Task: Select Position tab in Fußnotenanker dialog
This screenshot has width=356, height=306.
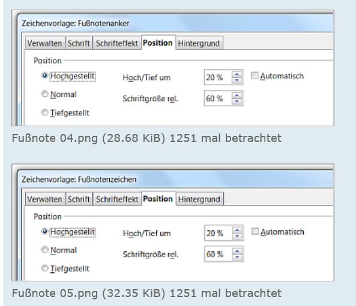Action: pyautogui.click(x=158, y=43)
